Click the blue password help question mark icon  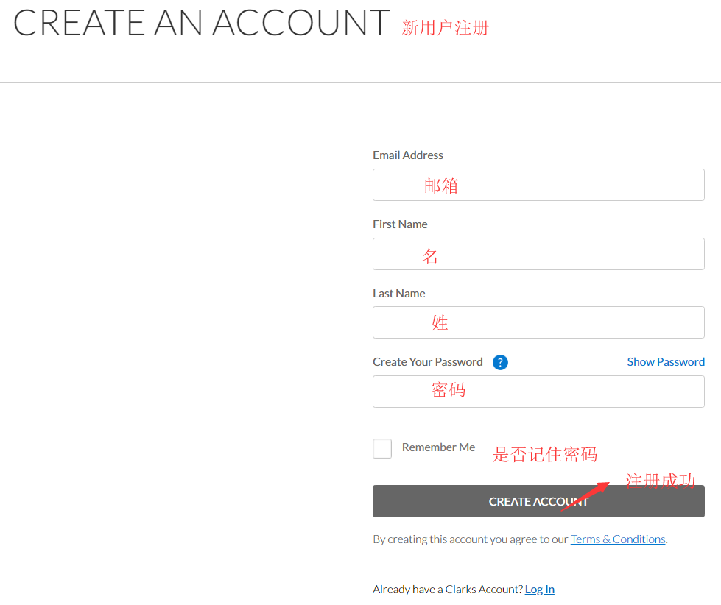pyautogui.click(x=500, y=362)
